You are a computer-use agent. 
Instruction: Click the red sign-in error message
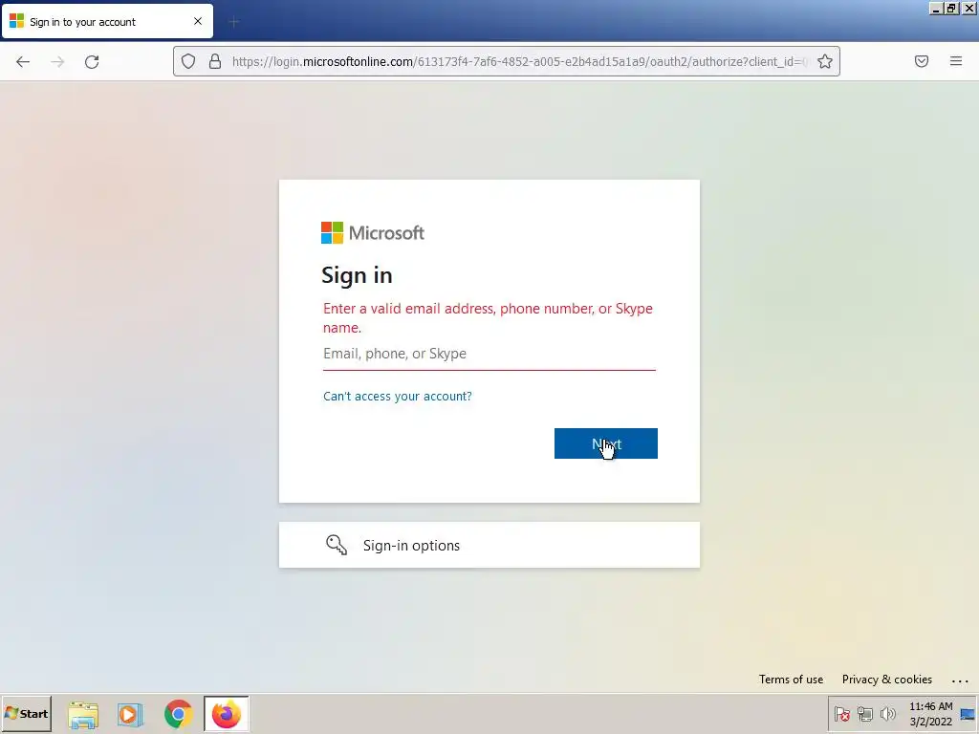(488, 317)
